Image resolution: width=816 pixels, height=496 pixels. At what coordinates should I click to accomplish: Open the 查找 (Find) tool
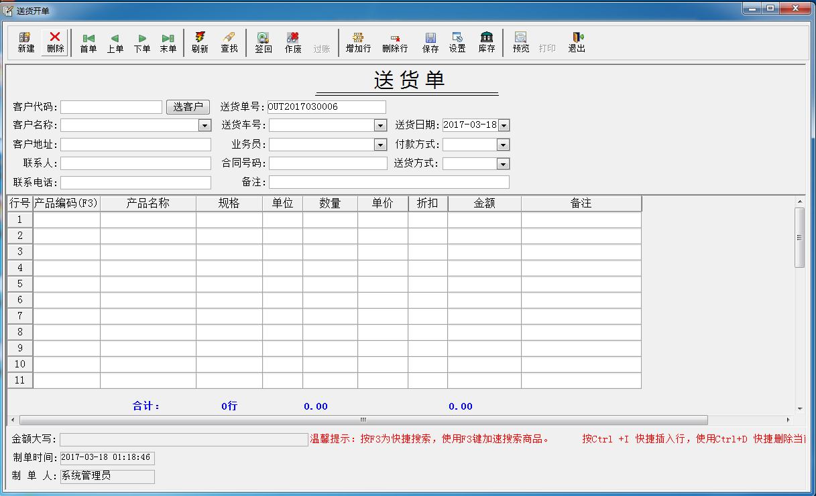click(229, 43)
